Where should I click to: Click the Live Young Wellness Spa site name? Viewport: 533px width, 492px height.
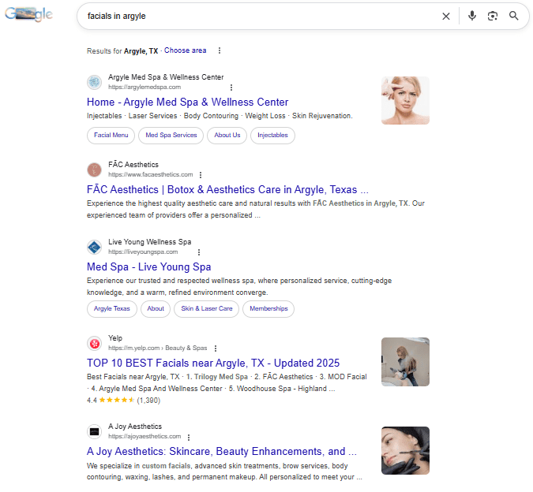(x=150, y=242)
